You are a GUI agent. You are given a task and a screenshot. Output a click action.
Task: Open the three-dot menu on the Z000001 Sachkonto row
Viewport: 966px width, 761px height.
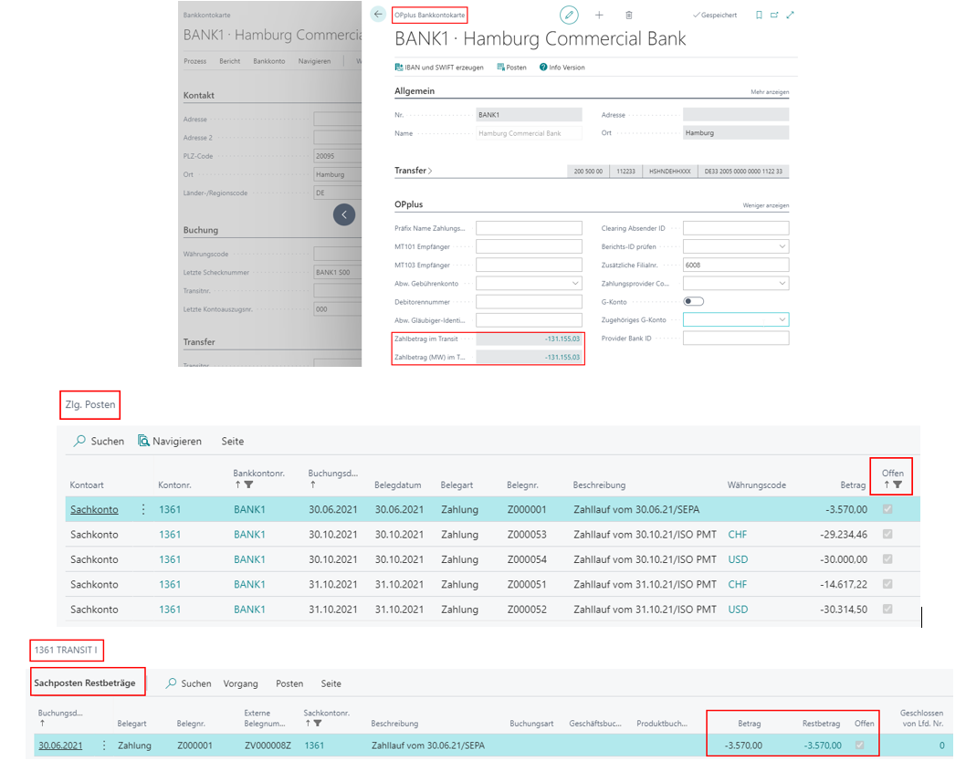click(143, 509)
